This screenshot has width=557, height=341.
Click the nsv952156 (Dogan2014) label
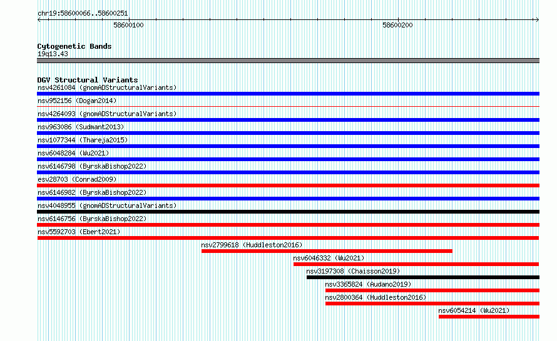77,101
